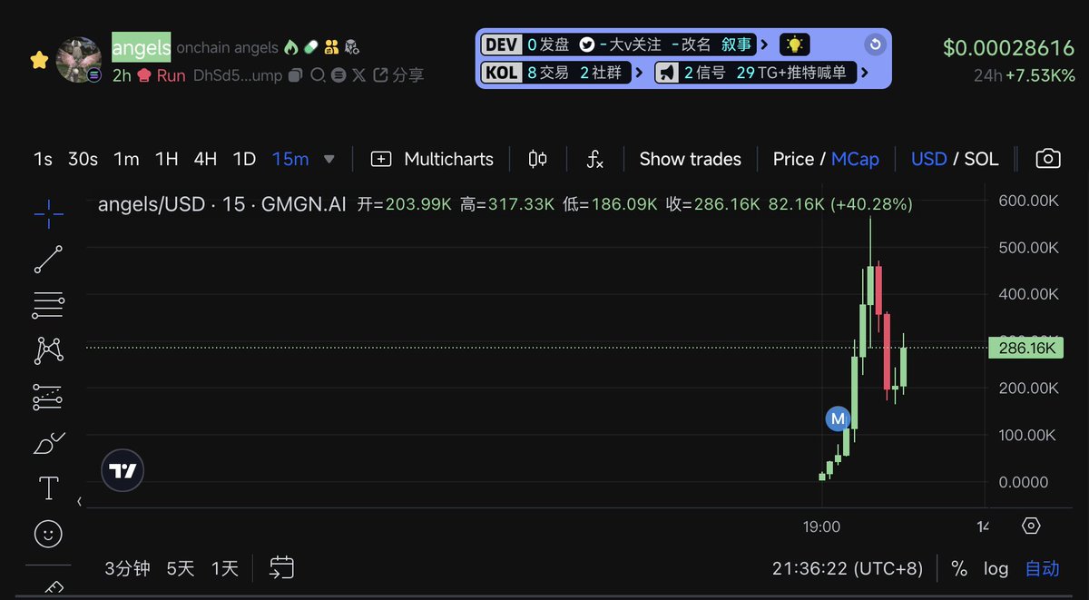Select the forecasting and measurement tool
This screenshot has height=600, width=1089.
(x=48, y=398)
